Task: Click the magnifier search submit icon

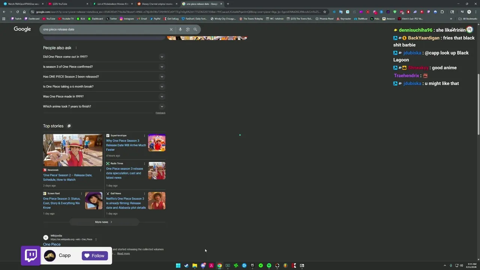Action: [x=195, y=29]
